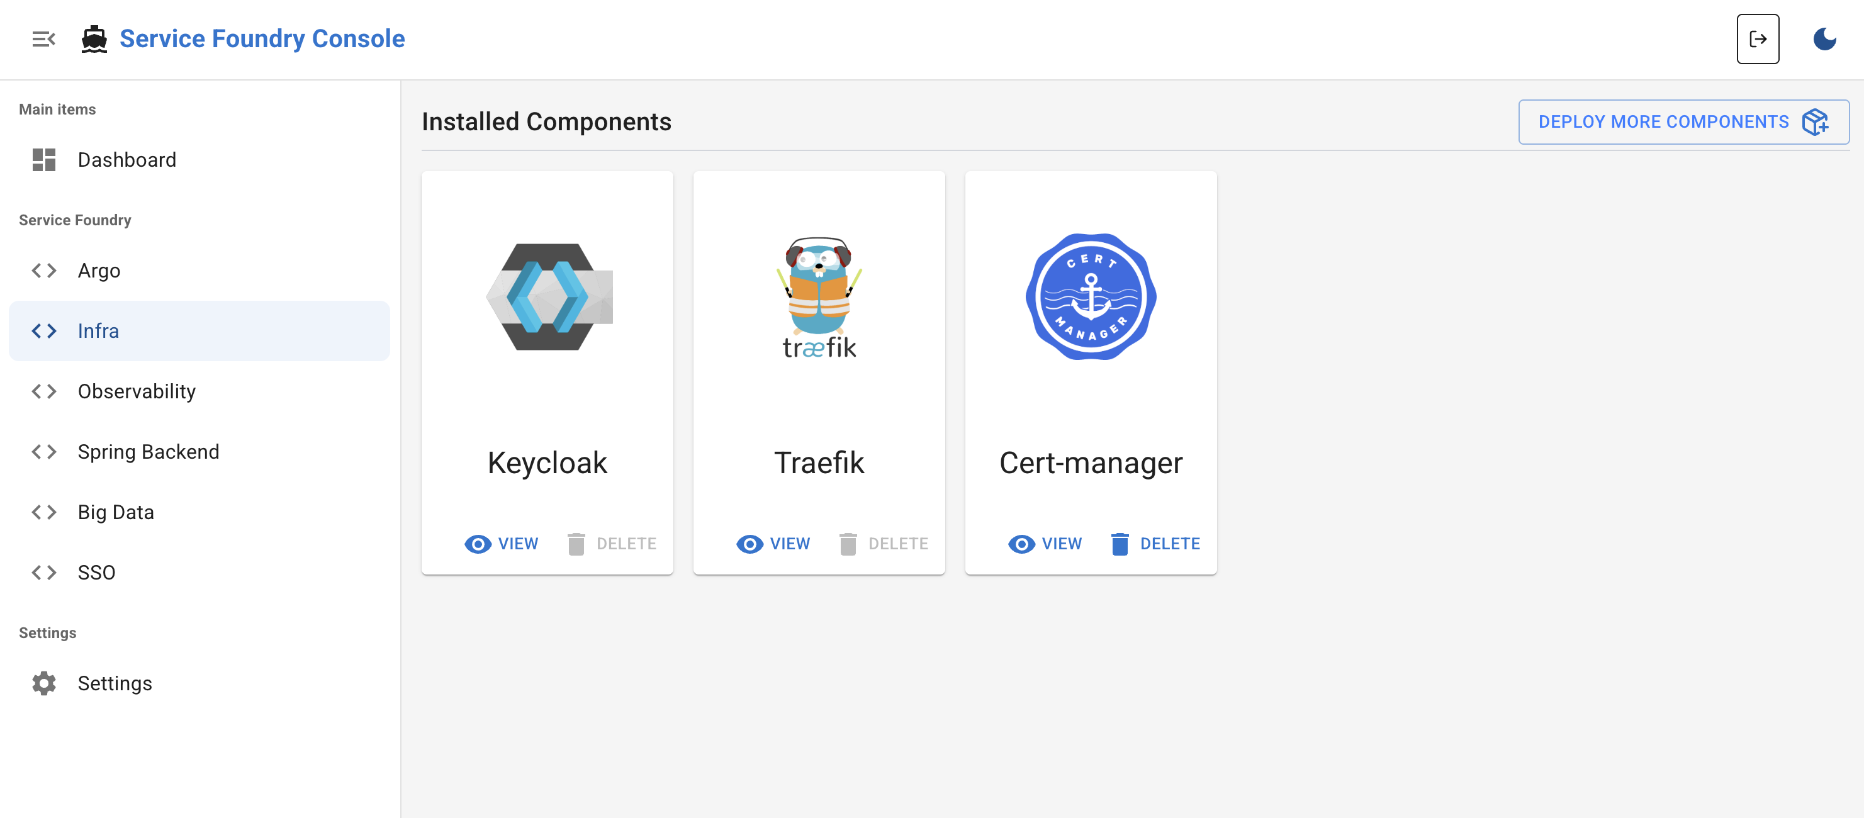Click the trash icon on Keycloak card
The width and height of the screenshot is (1864, 818).
[x=576, y=544]
